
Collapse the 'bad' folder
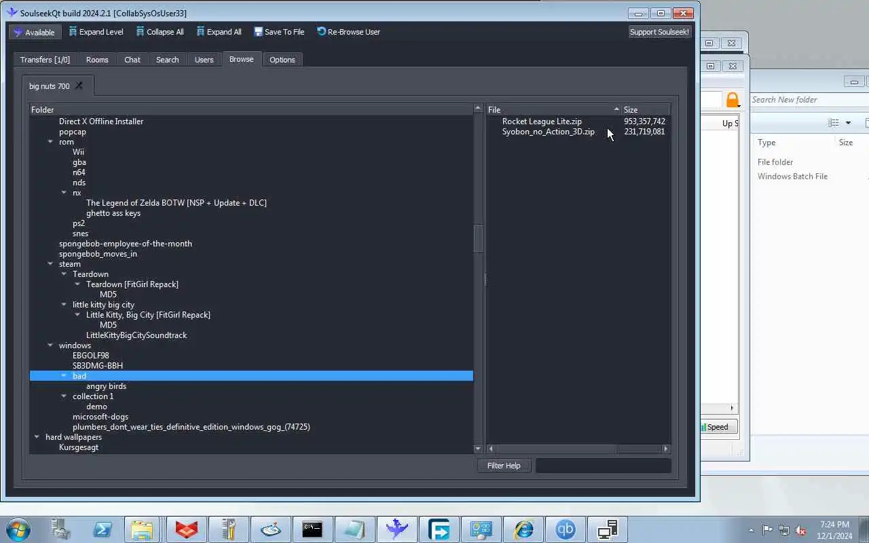point(64,376)
